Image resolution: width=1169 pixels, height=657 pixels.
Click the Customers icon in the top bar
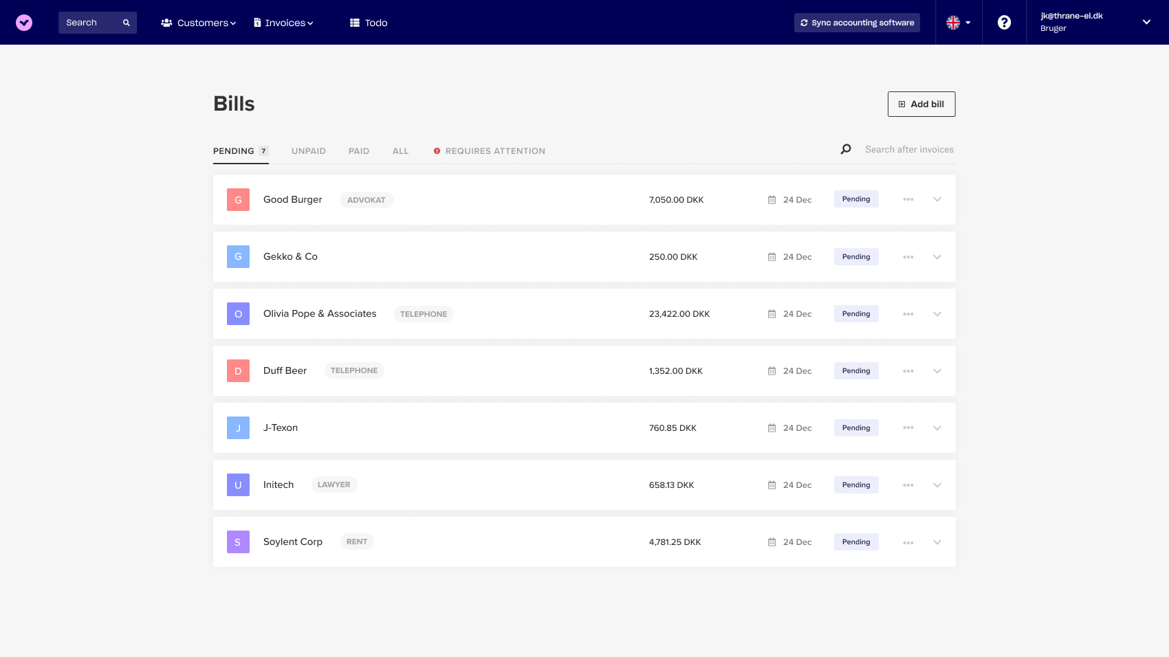tap(165, 22)
